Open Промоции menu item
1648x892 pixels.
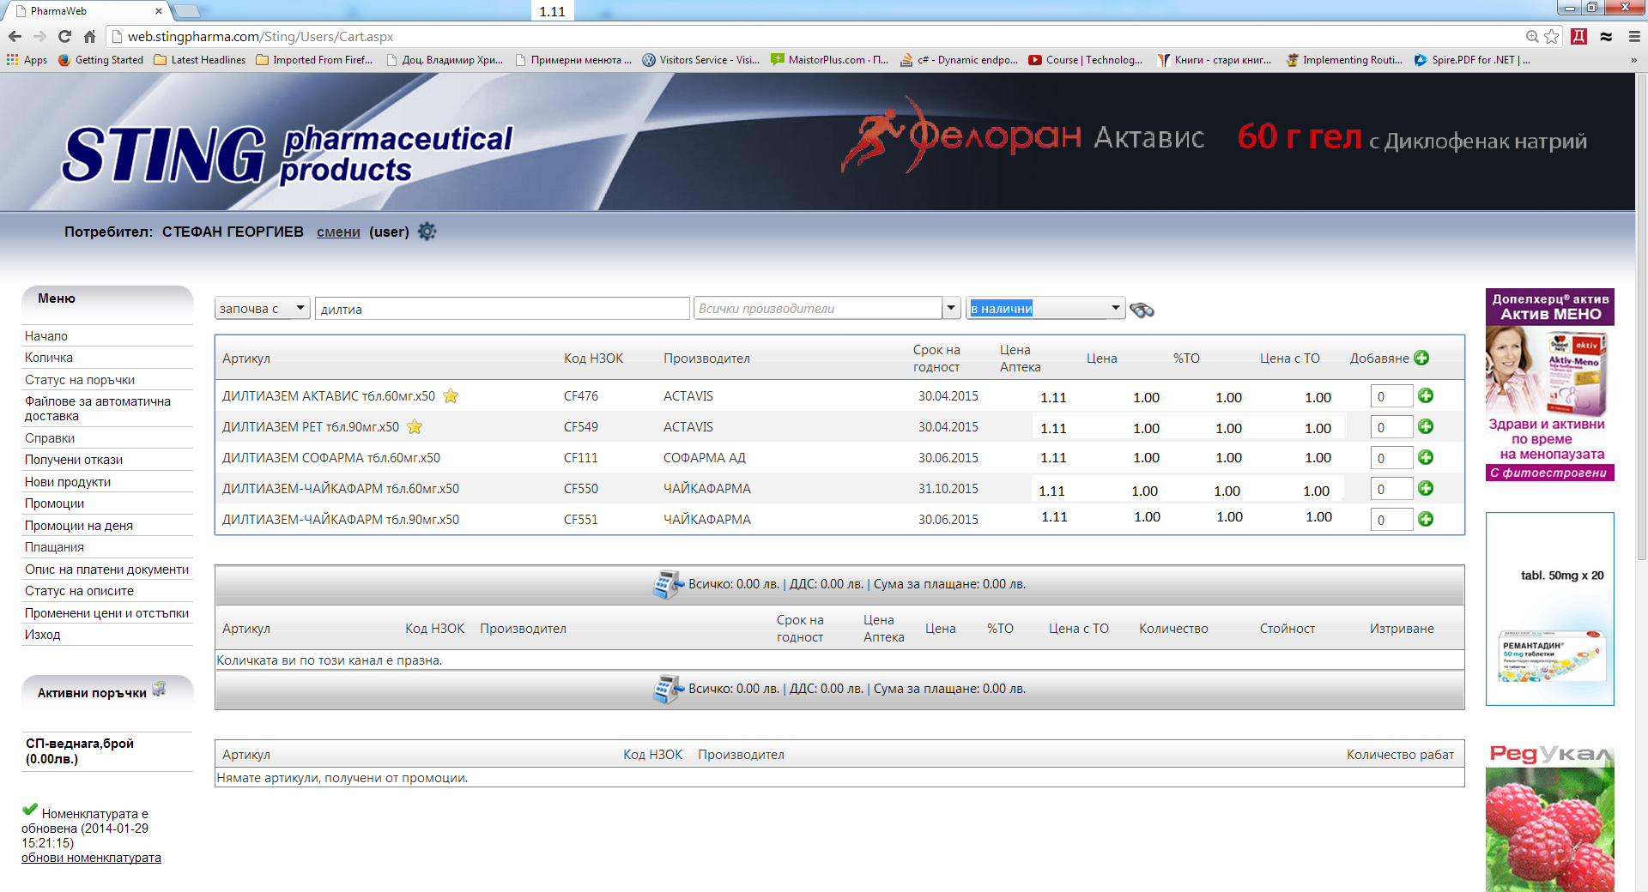pyautogui.click(x=55, y=503)
